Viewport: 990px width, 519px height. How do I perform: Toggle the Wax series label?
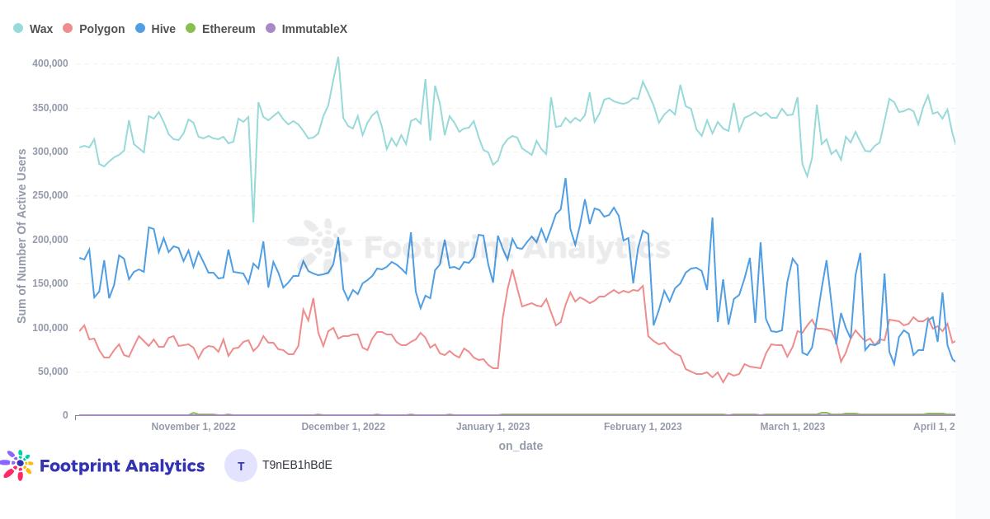coord(41,29)
